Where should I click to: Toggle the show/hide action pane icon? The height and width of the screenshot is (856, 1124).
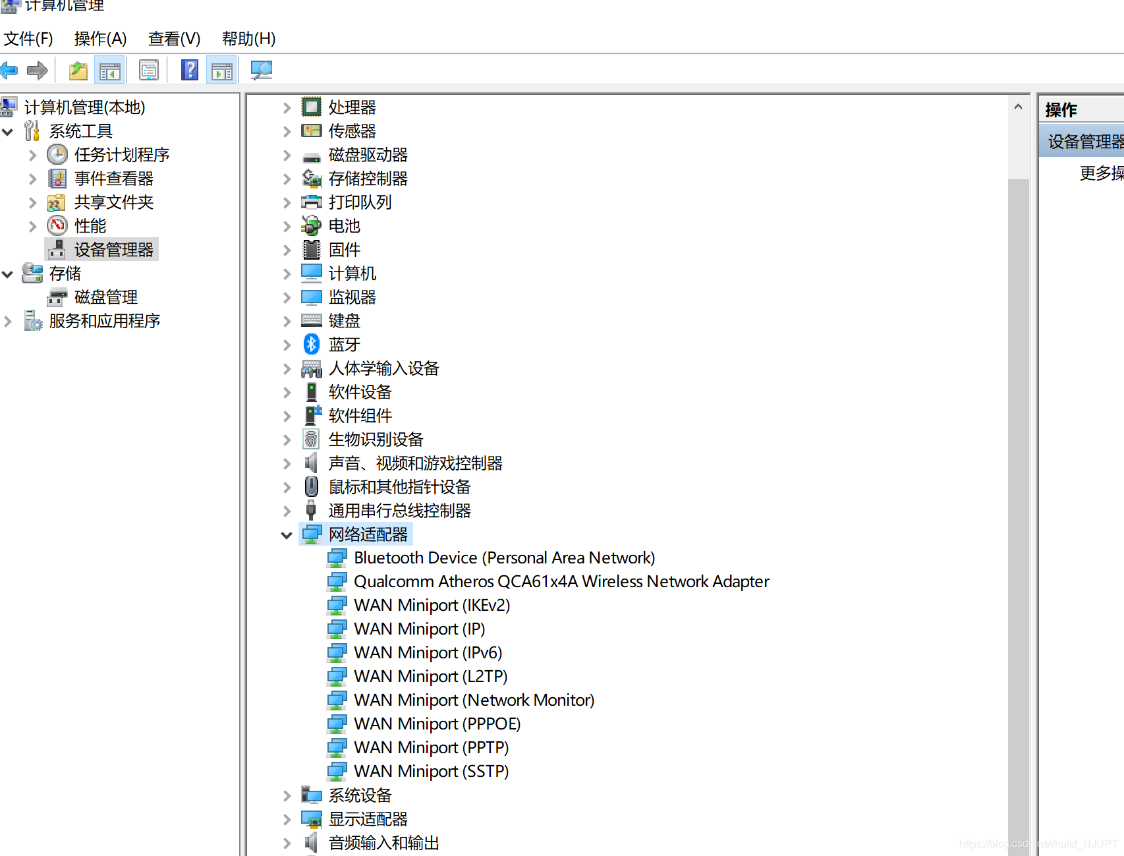tap(222, 70)
